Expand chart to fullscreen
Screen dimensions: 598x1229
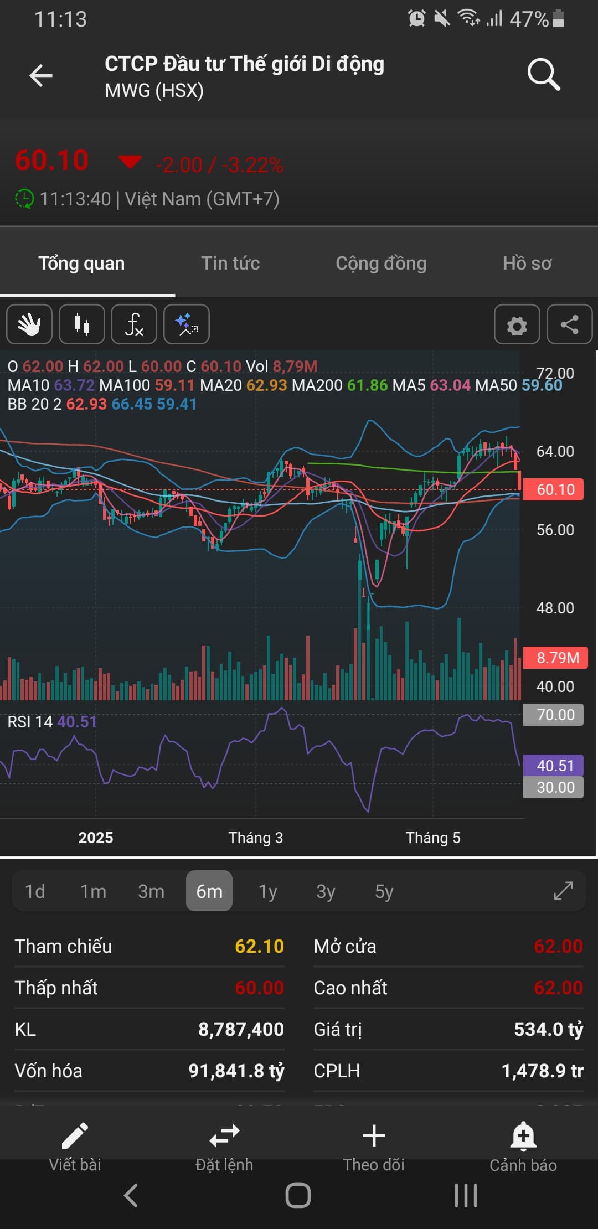pyautogui.click(x=563, y=891)
